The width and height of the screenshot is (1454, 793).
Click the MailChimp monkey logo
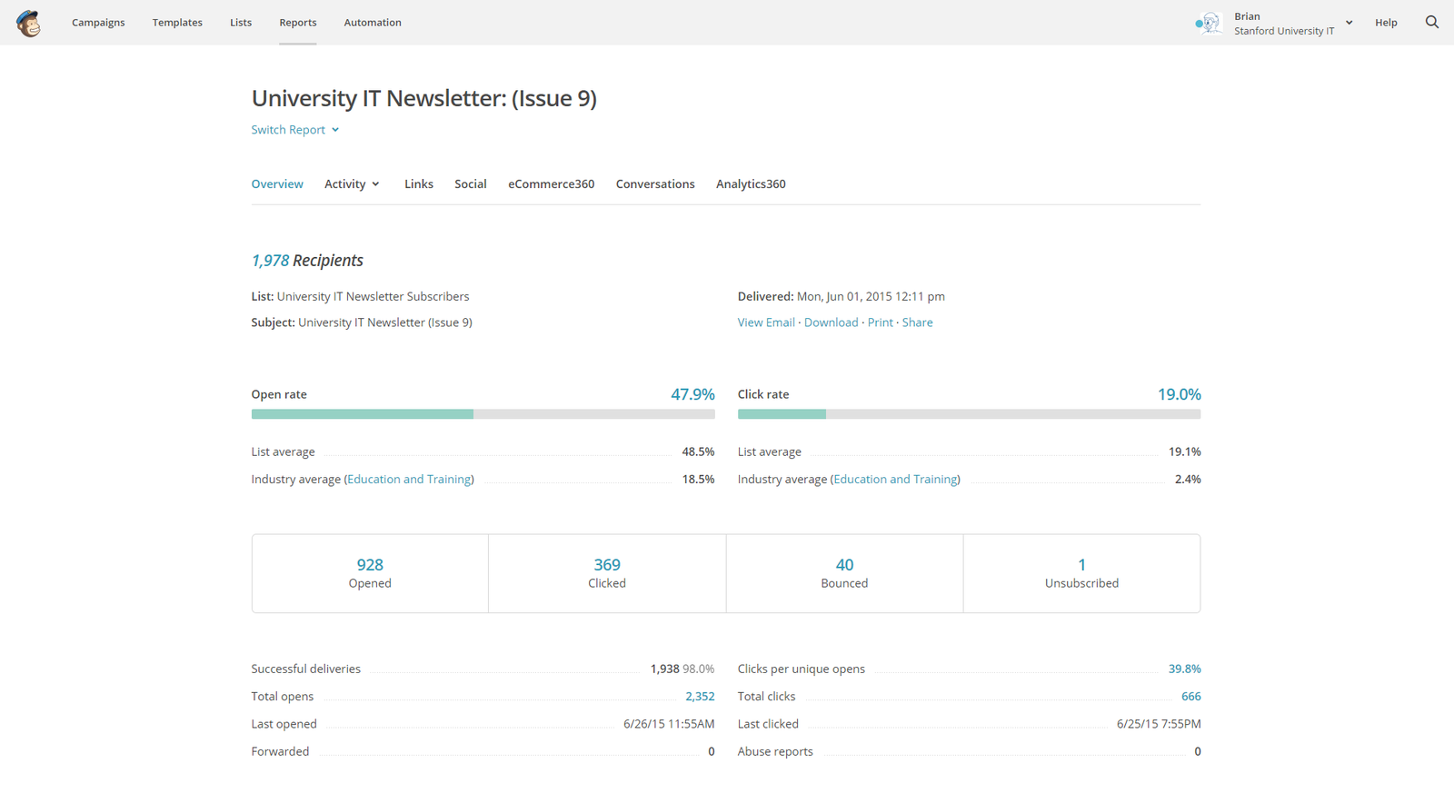click(x=28, y=23)
